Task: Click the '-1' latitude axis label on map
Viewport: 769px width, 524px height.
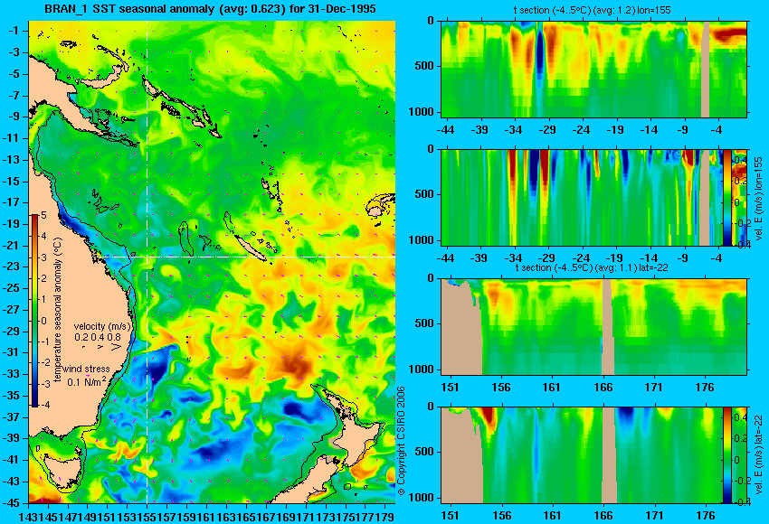Action: (14, 31)
